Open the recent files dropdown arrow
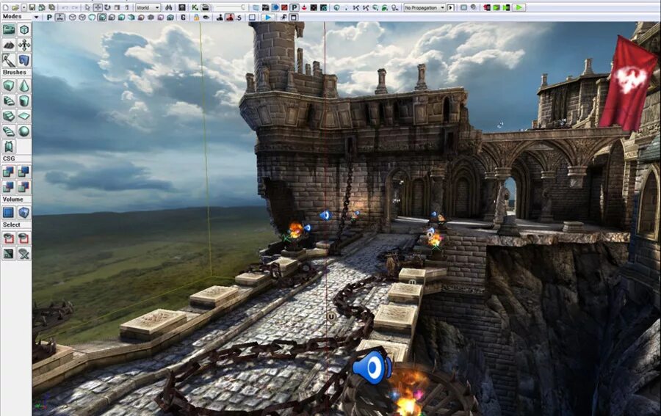This screenshot has height=416, width=661. 24,7
